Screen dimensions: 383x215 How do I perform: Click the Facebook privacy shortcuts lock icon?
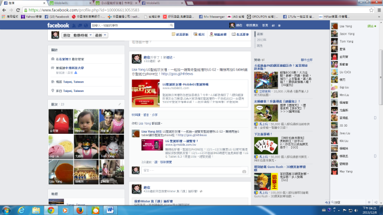[273, 25]
